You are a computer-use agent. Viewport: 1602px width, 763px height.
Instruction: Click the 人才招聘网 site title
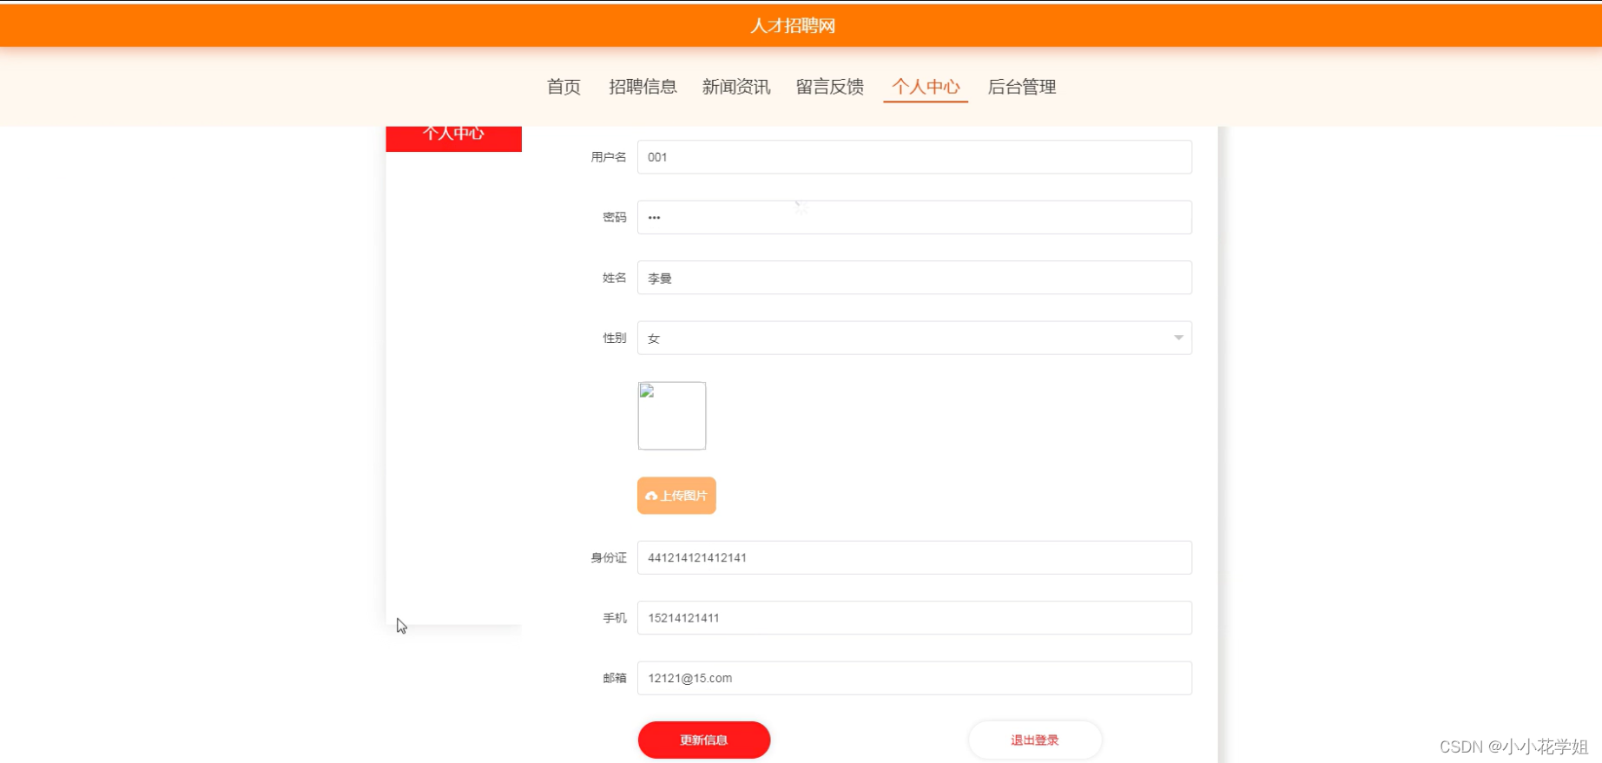(x=793, y=26)
